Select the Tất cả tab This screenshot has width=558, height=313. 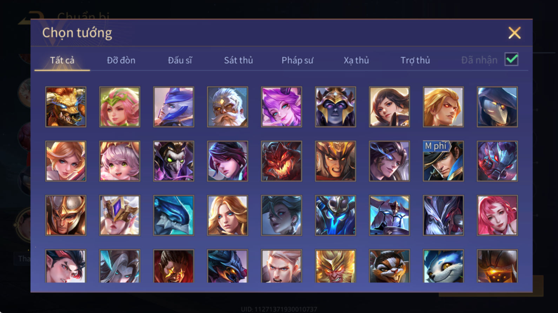62,60
